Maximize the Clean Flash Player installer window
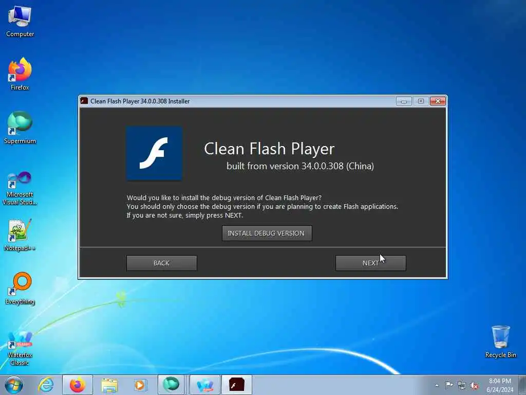This screenshot has width=526, height=395. [421, 101]
